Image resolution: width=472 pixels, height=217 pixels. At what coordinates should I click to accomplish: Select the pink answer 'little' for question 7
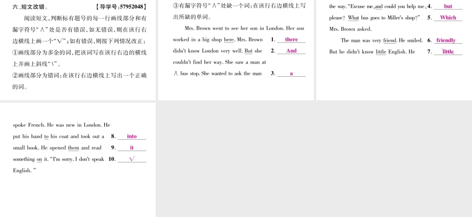click(448, 52)
